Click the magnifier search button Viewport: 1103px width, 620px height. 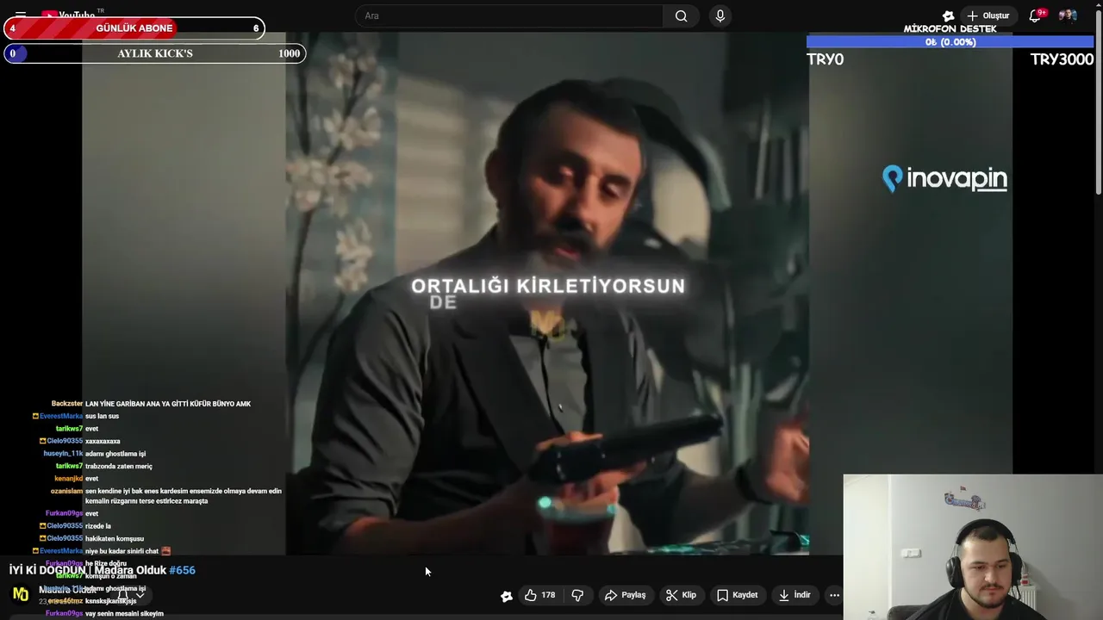[682, 15]
